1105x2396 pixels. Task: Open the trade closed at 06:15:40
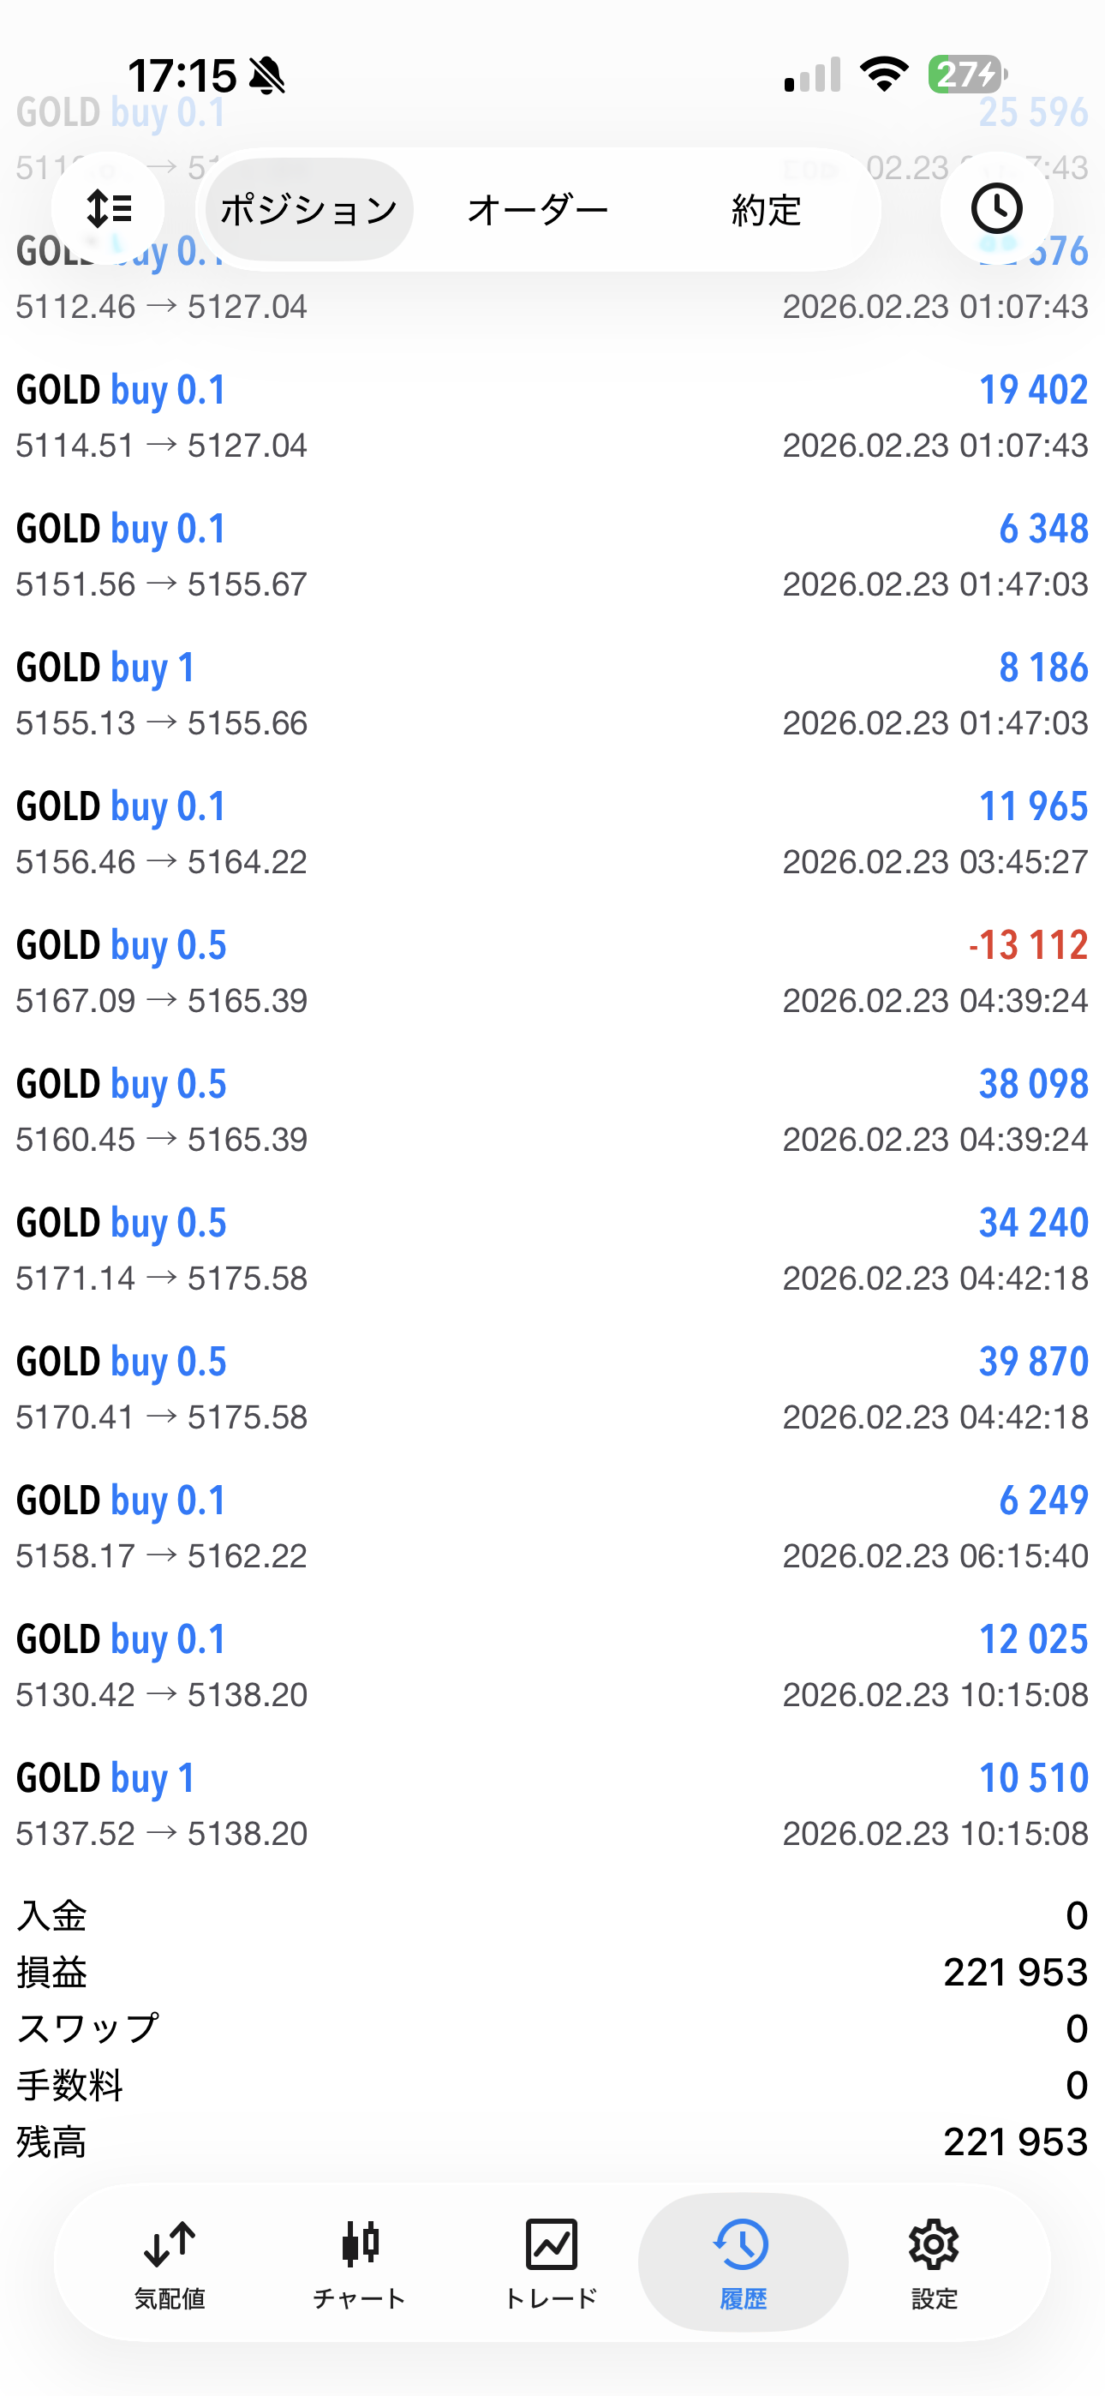coord(552,1527)
